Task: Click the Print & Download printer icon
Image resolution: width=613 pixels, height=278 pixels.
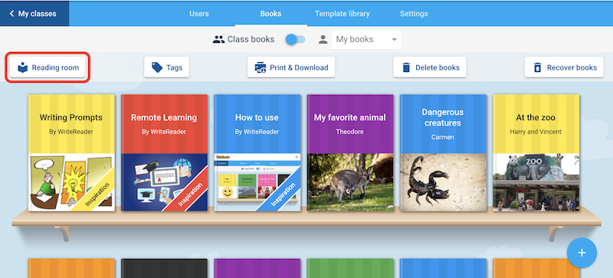Action: click(261, 67)
